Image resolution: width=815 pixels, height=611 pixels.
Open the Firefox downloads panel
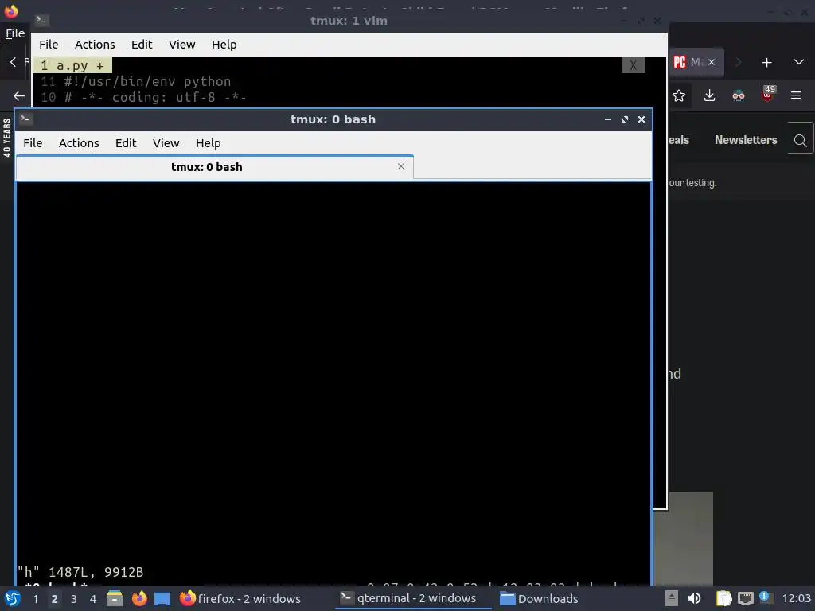click(x=709, y=95)
